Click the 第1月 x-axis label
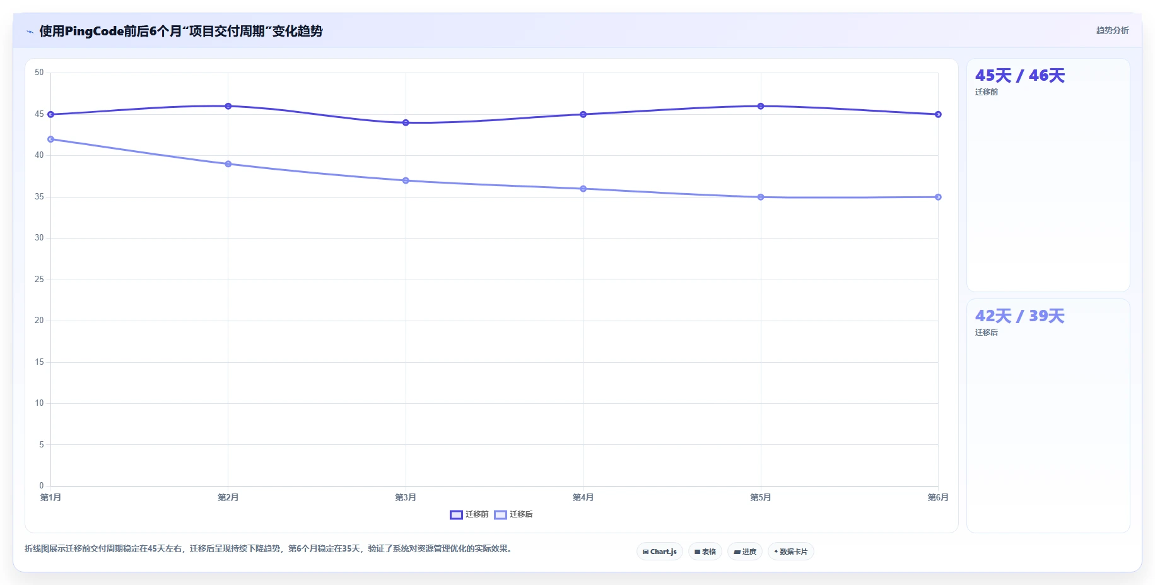The height and width of the screenshot is (585, 1155). pos(51,497)
